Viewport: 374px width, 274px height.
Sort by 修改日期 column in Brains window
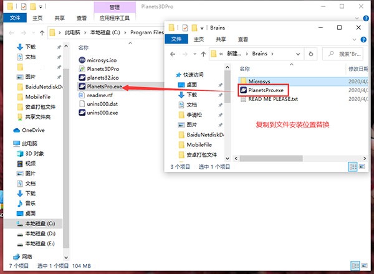358,69
